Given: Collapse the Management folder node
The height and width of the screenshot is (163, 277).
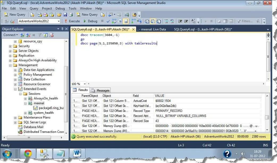Looking at the screenshot, I should (10, 65).
